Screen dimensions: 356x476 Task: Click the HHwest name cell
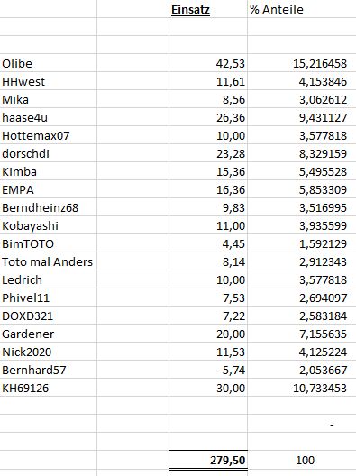pos(49,81)
